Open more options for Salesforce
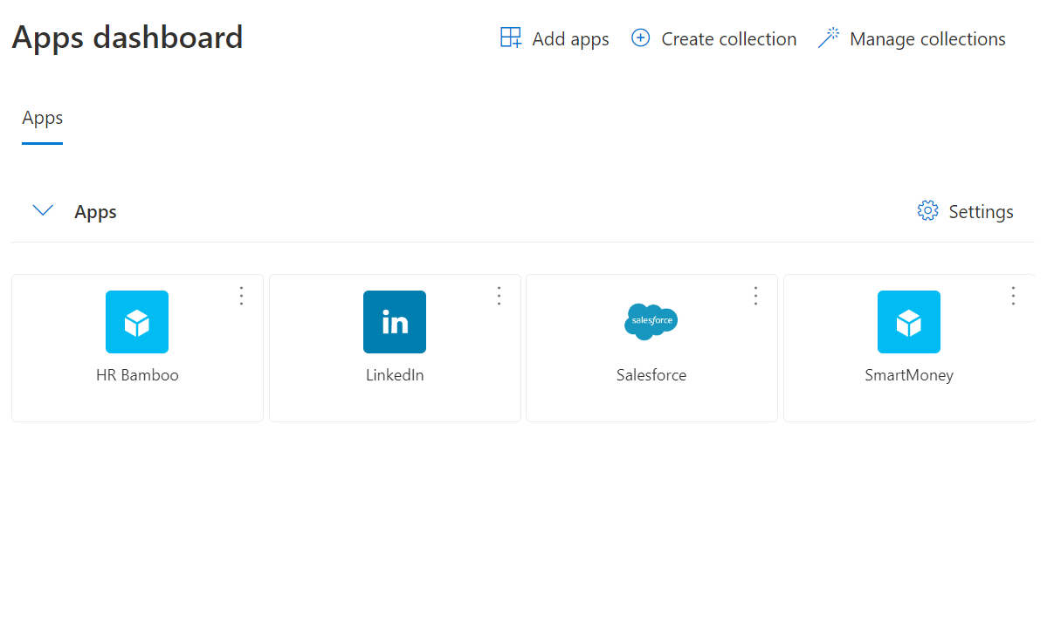 (756, 296)
